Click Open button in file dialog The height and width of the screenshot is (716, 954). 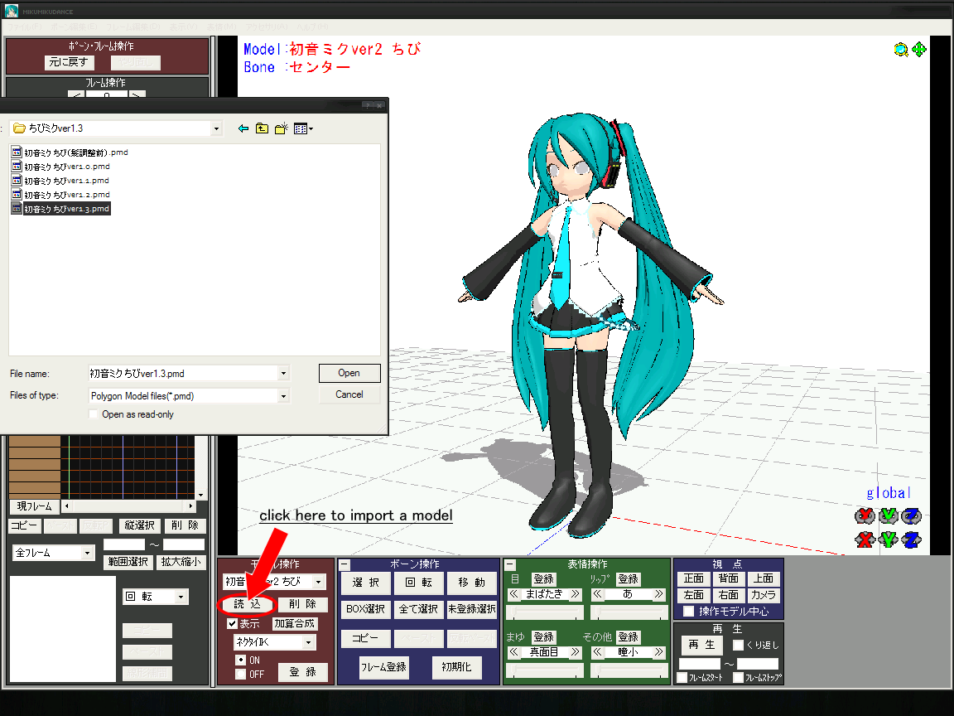349,373
